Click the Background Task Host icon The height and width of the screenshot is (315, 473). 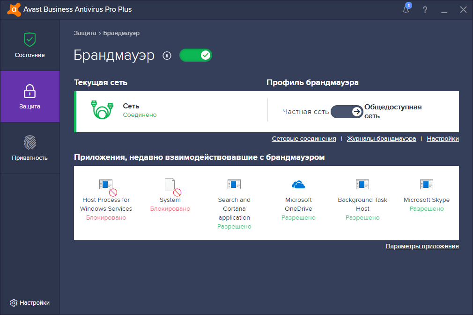pos(362,184)
